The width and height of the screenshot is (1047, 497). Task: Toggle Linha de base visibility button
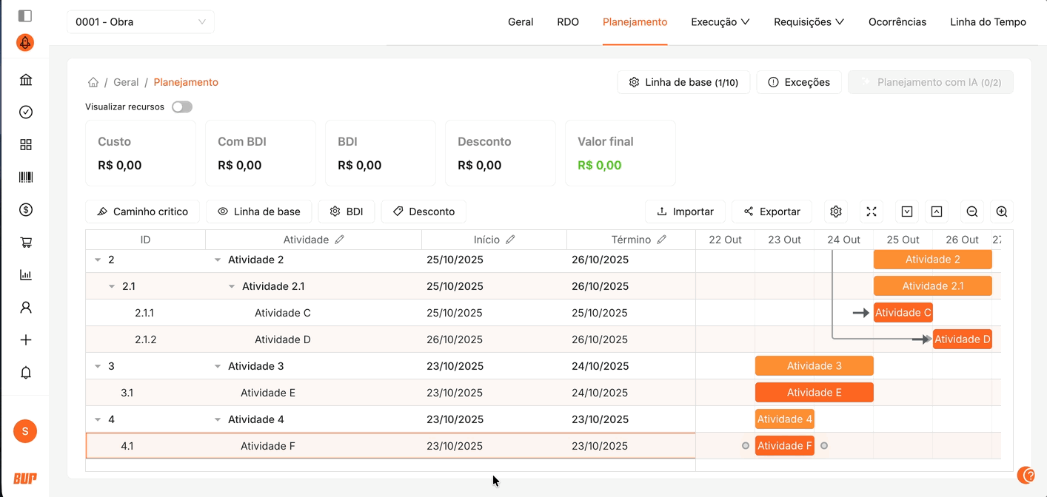point(258,212)
